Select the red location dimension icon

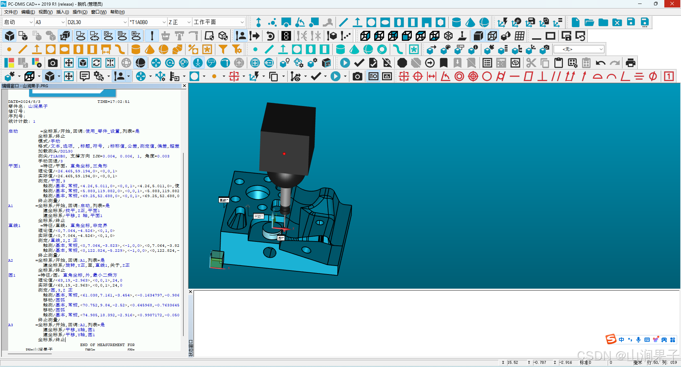[x=404, y=76]
